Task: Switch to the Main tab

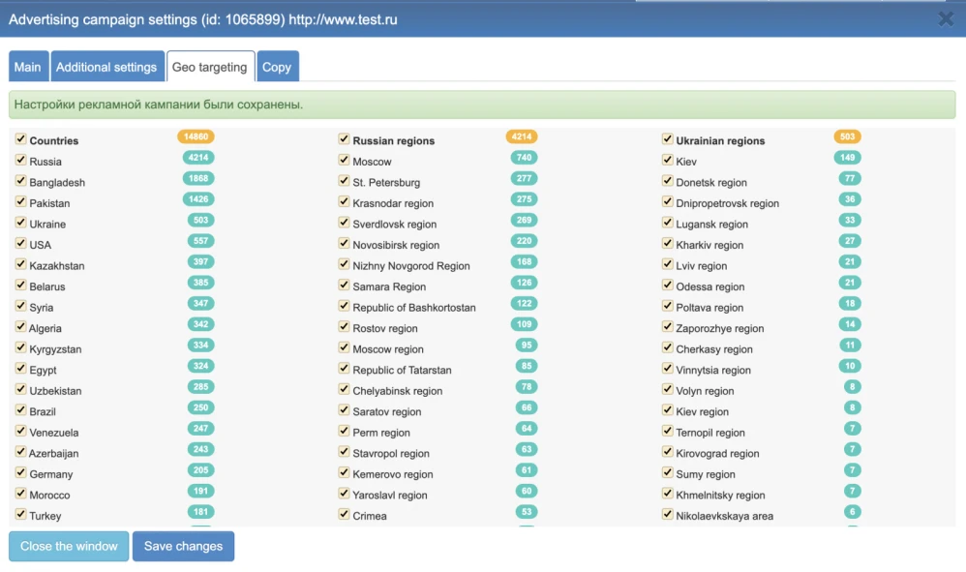Action: pos(27,66)
